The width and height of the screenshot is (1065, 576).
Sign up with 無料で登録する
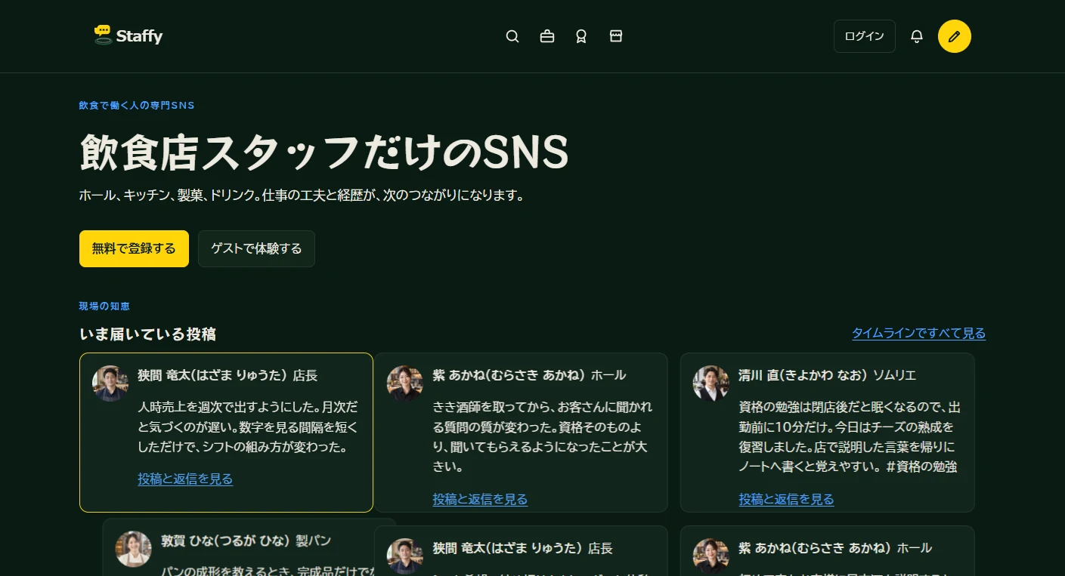[134, 248]
